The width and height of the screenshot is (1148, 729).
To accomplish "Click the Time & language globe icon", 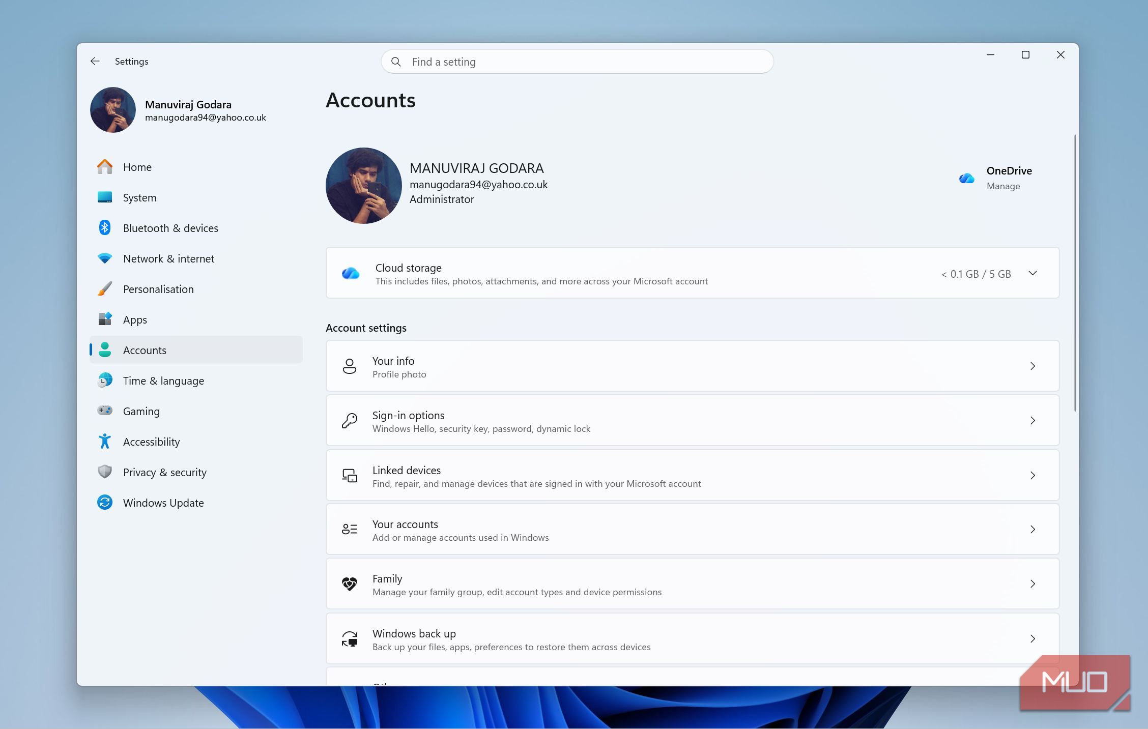I will point(105,380).
